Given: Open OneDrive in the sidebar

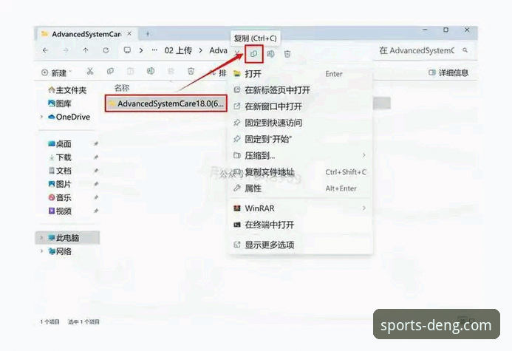Looking at the screenshot, I should pyautogui.click(x=69, y=117).
